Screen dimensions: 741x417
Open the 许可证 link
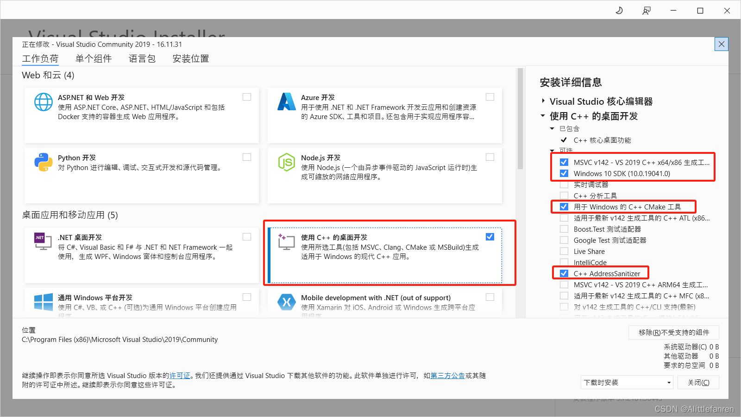tap(180, 376)
